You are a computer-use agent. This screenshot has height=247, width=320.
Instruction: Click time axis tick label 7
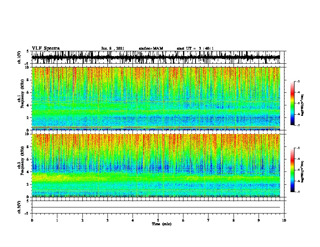[x=208, y=220]
